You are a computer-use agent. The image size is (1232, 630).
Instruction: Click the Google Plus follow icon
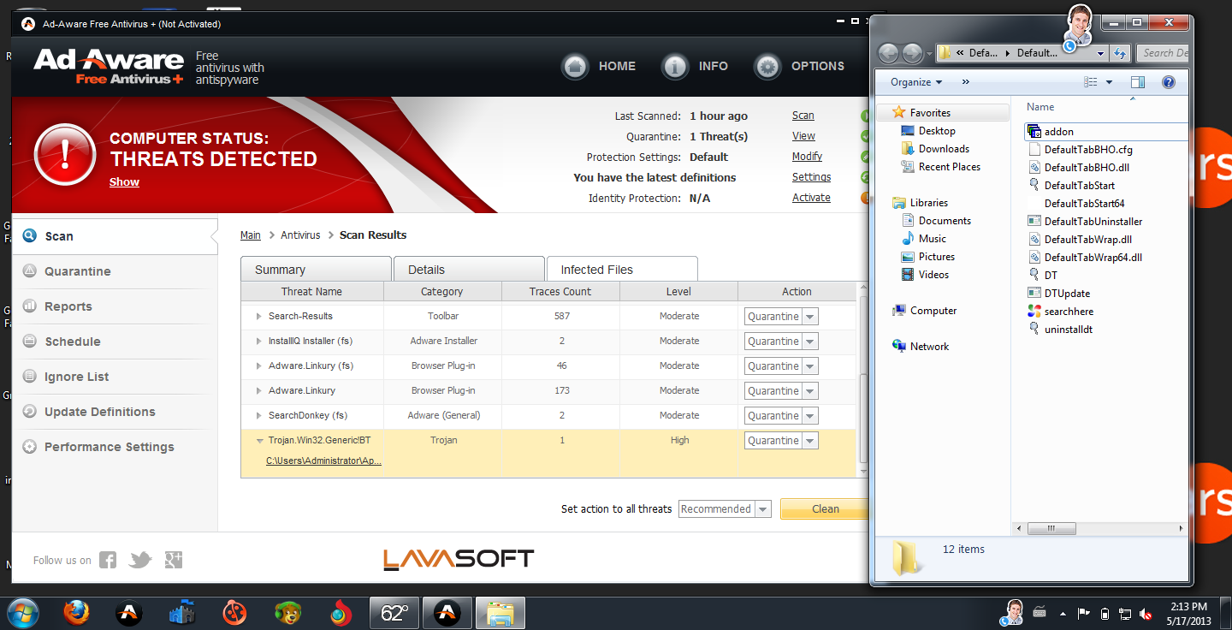click(x=174, y=560)
